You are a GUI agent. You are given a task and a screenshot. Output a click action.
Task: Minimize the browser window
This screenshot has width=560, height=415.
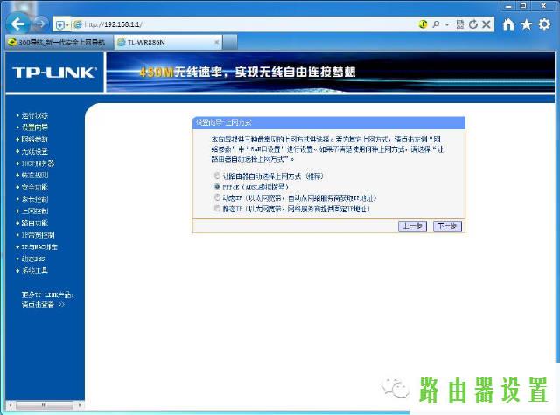[508, 6]
